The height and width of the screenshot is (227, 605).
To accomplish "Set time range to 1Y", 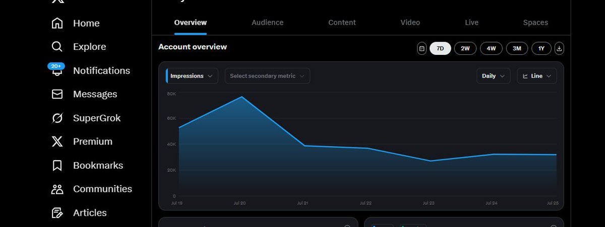I will point(541,48).
